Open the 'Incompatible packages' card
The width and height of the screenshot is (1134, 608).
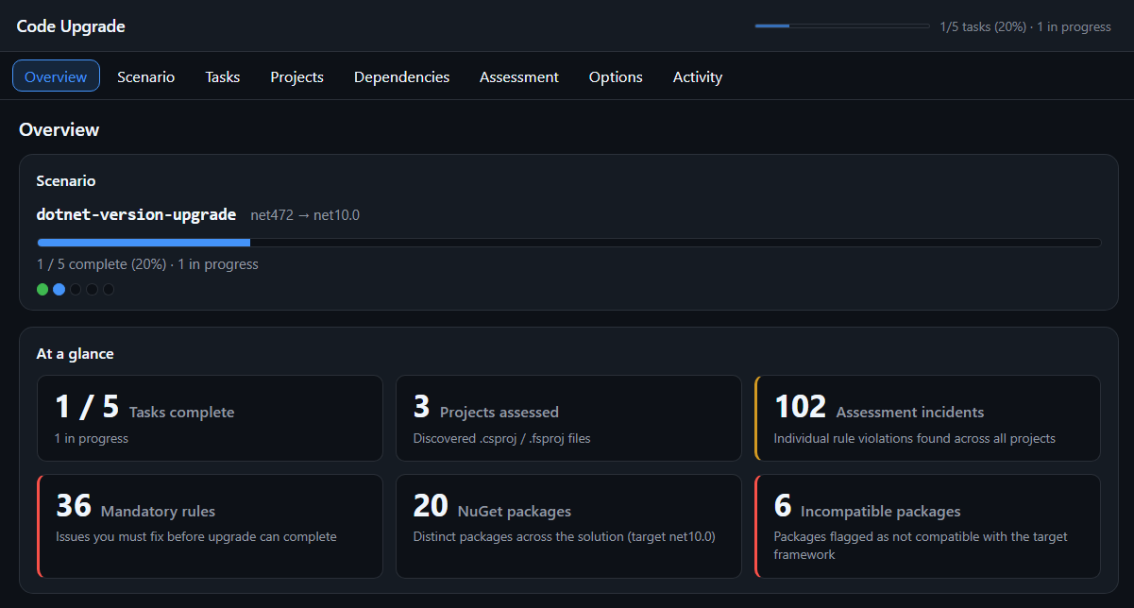927,526
